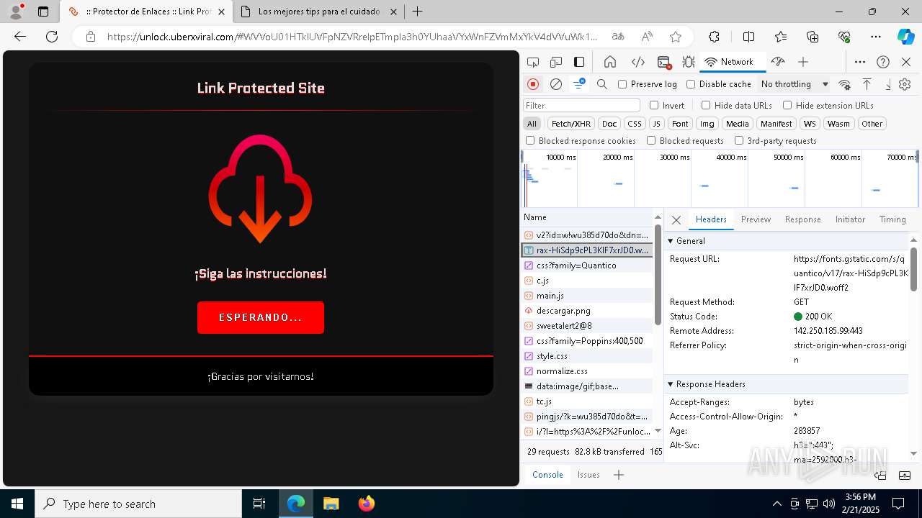This screenshot has width=922, height=518.
Task: Open Firefox from the taskbar
Action: pyautogui.click(x=366, y=504)
